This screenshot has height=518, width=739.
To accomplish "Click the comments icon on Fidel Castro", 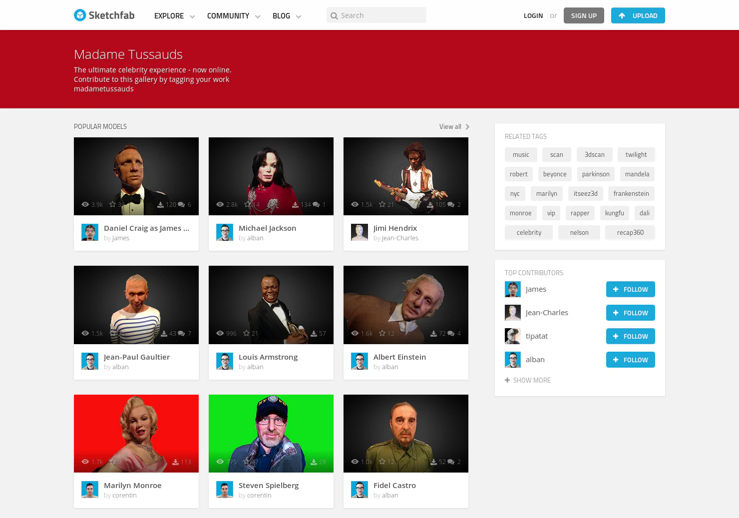I will coord(451,462).
